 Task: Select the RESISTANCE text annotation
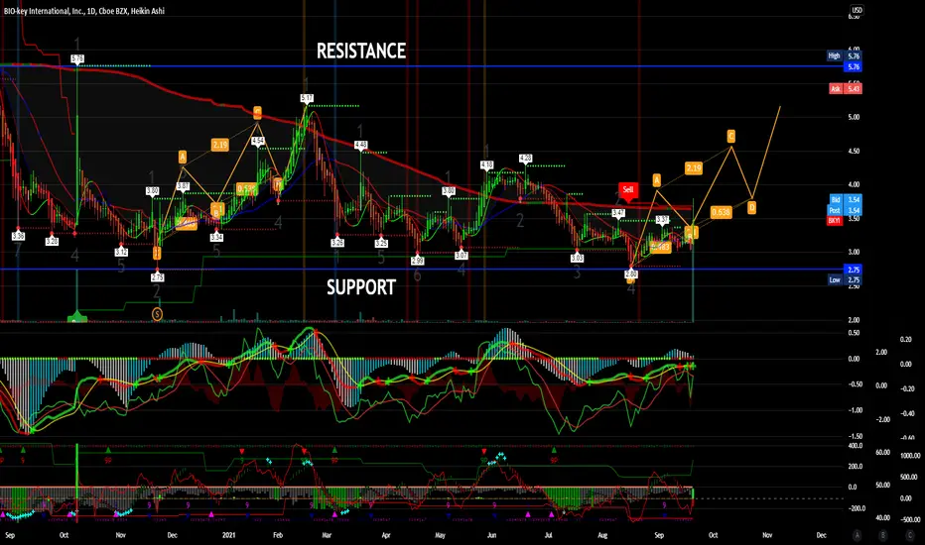click(x=361, y=51)
